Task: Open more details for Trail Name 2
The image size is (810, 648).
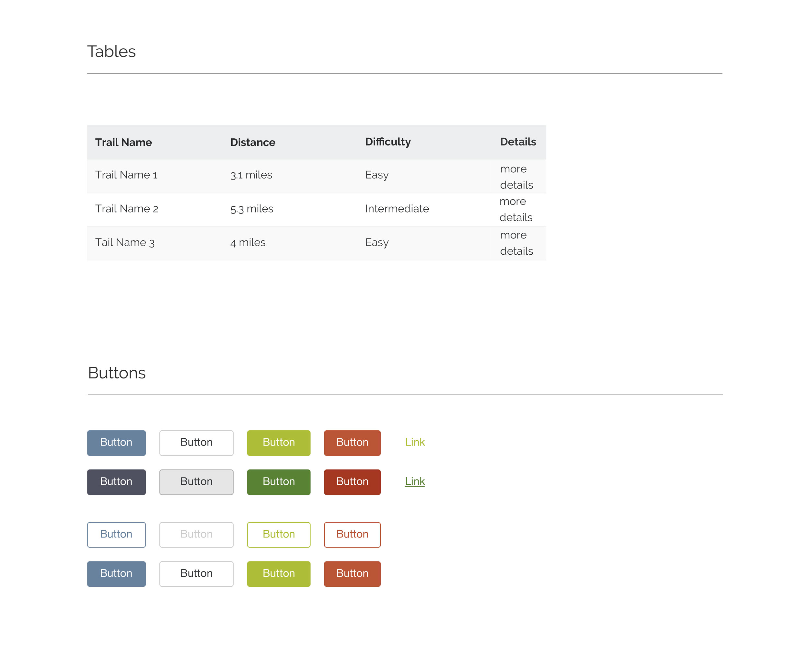Action: [516, 209]
